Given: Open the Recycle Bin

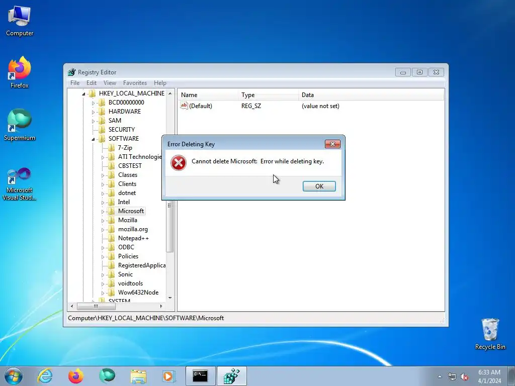Looking at the screenshot, I should (x=490, y=334).
